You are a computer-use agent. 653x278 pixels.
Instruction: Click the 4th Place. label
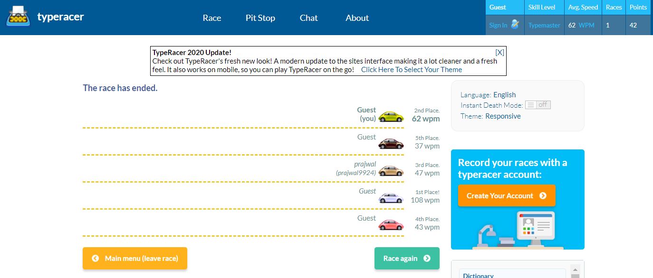[x=427, y=219]
